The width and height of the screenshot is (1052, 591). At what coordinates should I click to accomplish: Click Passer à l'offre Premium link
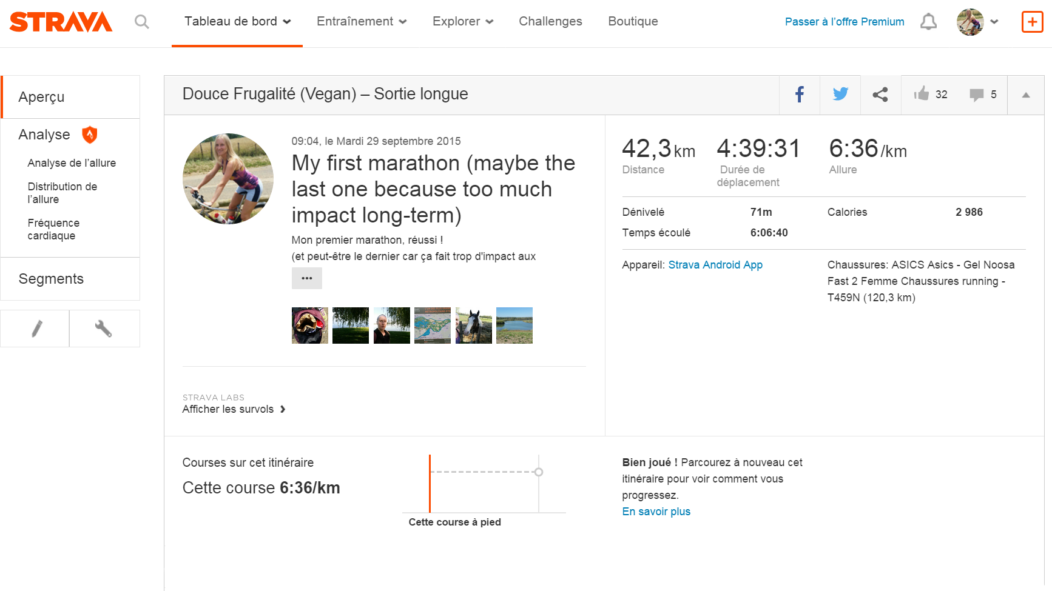845,22
